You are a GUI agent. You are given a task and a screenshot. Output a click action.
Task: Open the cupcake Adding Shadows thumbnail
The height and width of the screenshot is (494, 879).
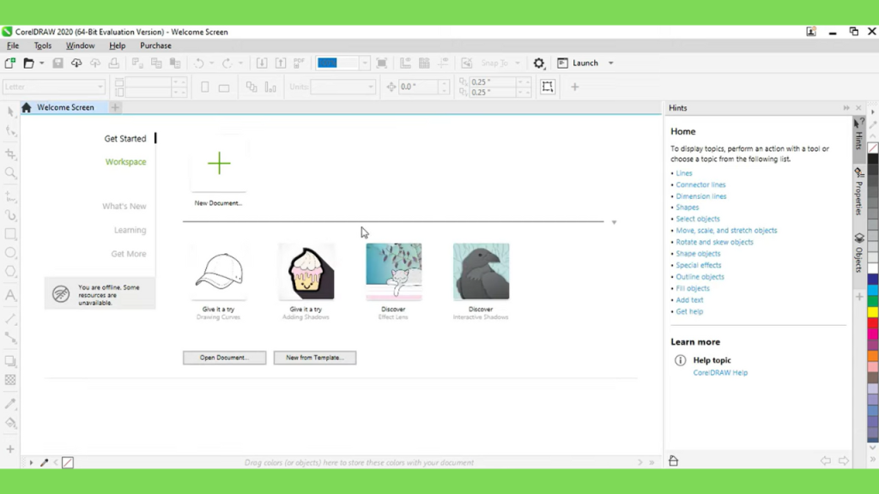coord(306,272)
